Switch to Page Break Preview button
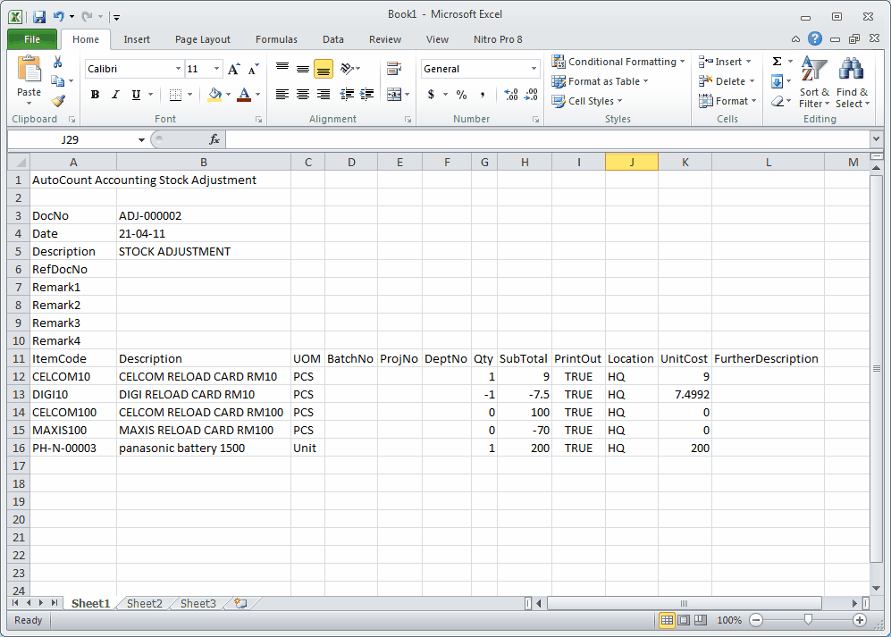The width and height of the screenshot is (891, 637). click(x=701, y=620)
